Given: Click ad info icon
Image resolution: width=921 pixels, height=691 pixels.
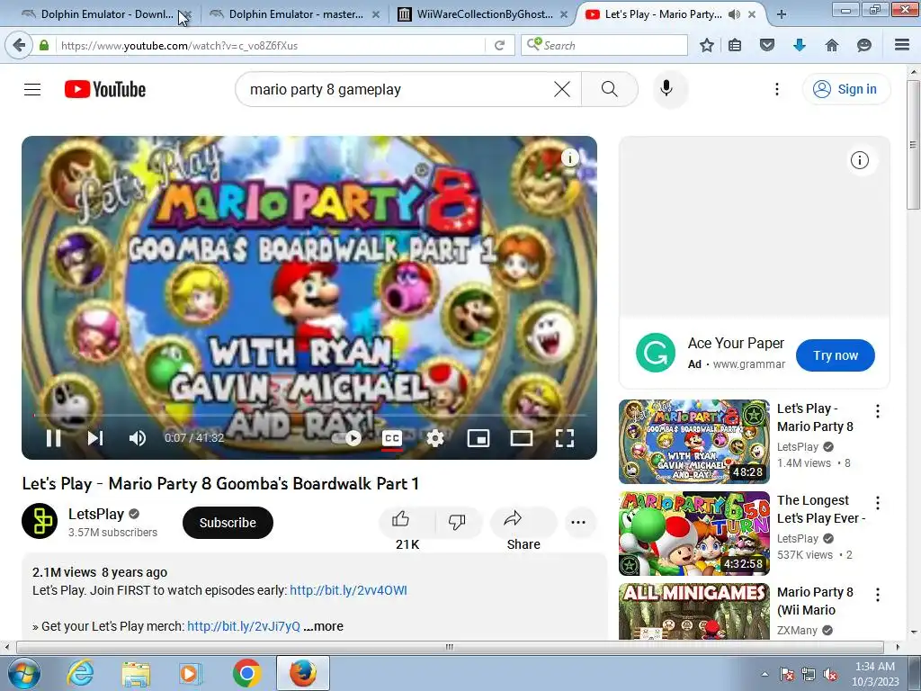Looking at the screenshot, I should tap(859, 160).
